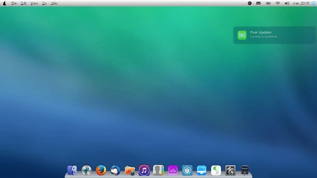Open the File menu in menu bar

(x=14, y=3)
